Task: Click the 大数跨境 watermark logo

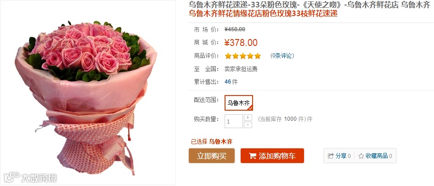Action: 30,177
